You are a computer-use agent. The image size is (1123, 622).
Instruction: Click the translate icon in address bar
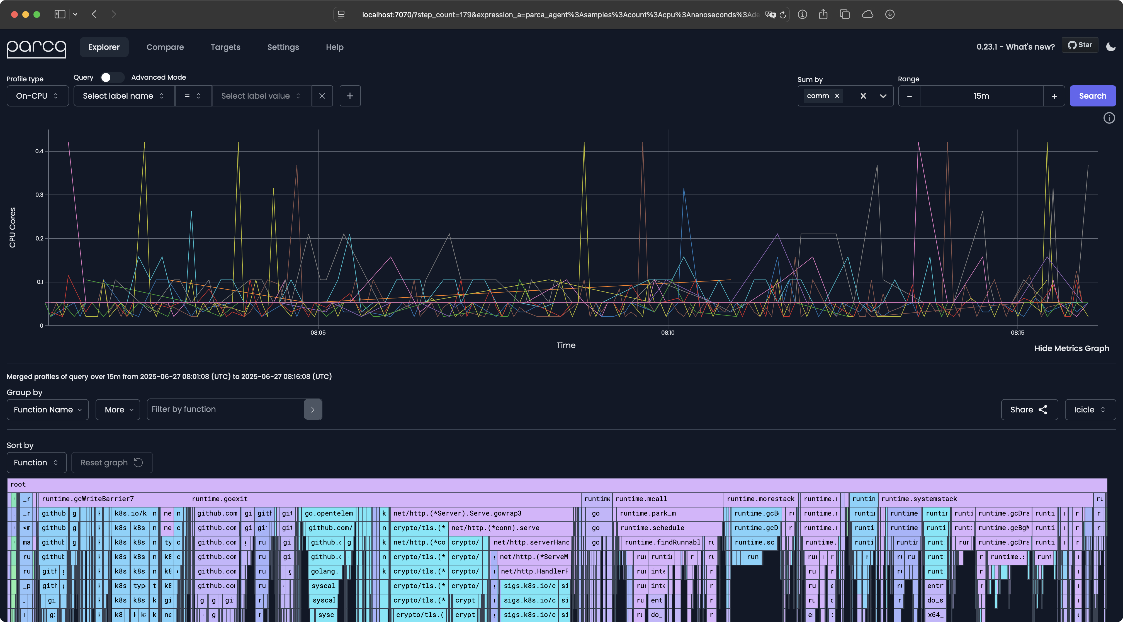(770, 15)
